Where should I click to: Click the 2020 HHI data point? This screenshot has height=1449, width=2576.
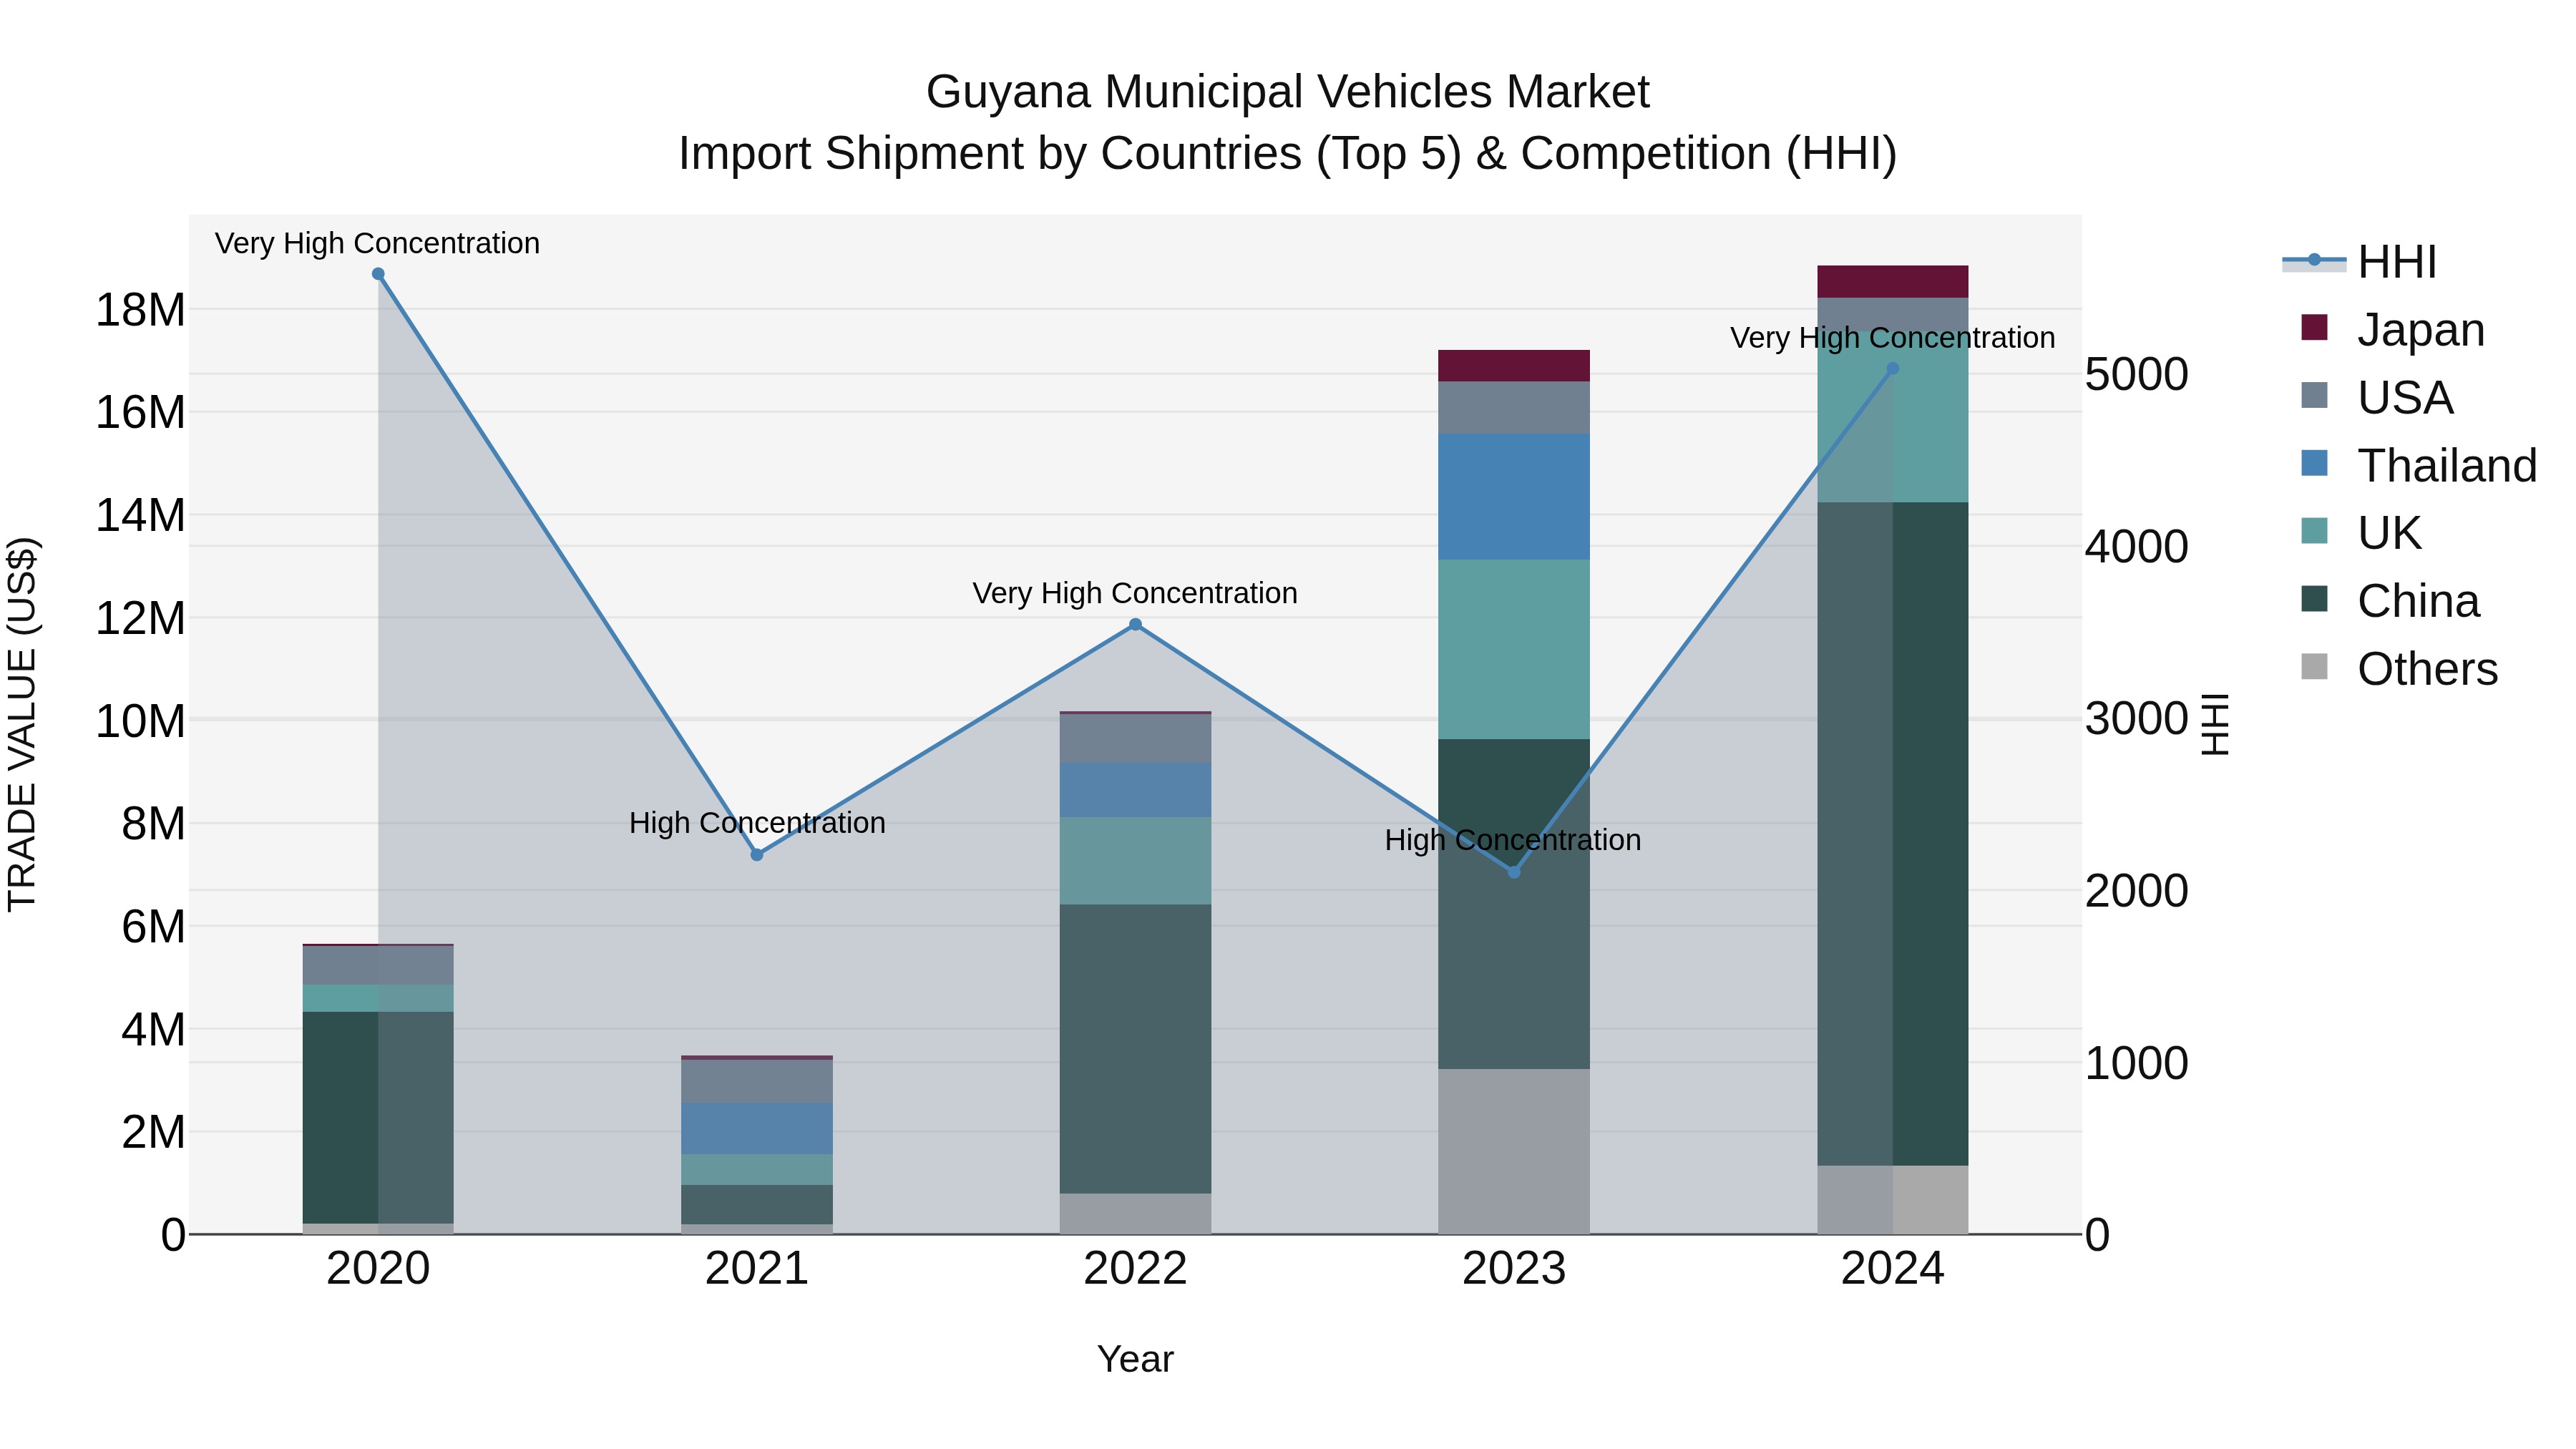click(x=378, y=274)
